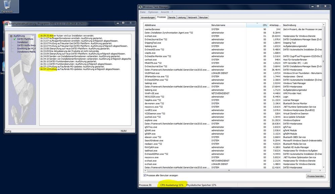This screenshot has height=194, width=335.
Task: Select the NKWLOGIN.exe process
Action: [233, 97]
